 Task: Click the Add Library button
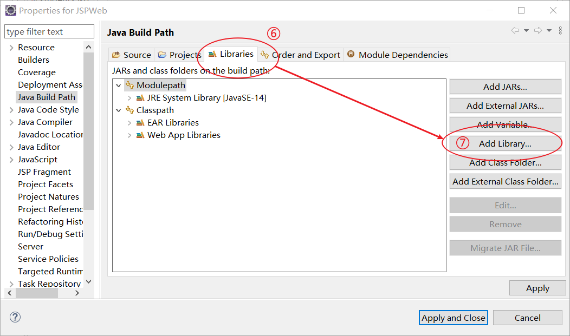(505, 143)
